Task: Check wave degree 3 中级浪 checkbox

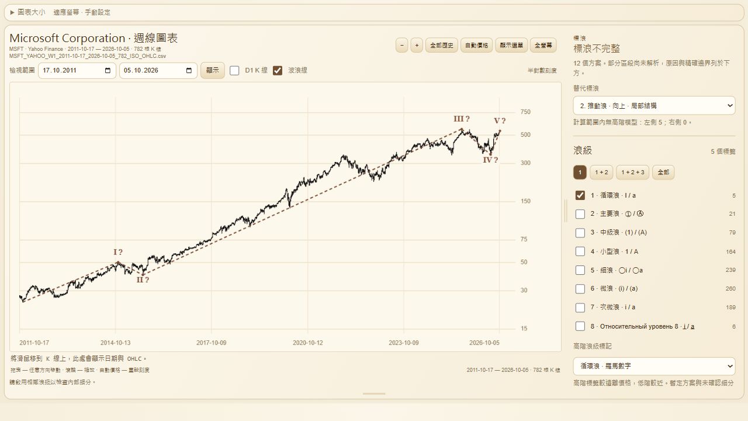Action: [x=580, y=233]
